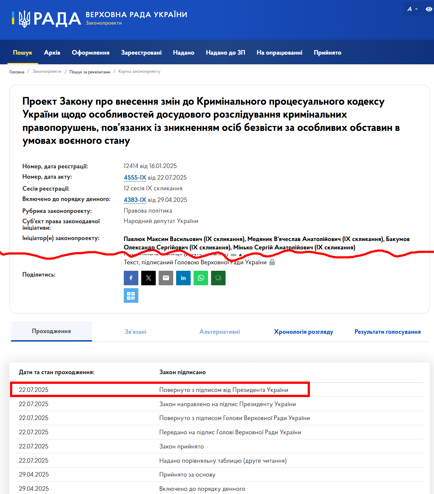Go to 'Зареєстровані' in navigation bar
Viewport: 434px width, 494px height.
(x=141, y=53)
